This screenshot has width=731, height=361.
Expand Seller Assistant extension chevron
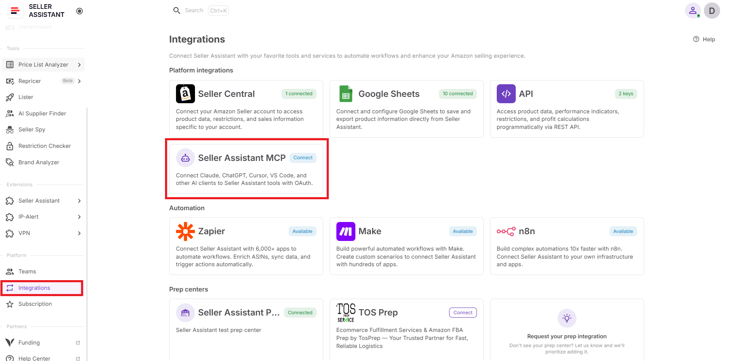click(79, 201)
